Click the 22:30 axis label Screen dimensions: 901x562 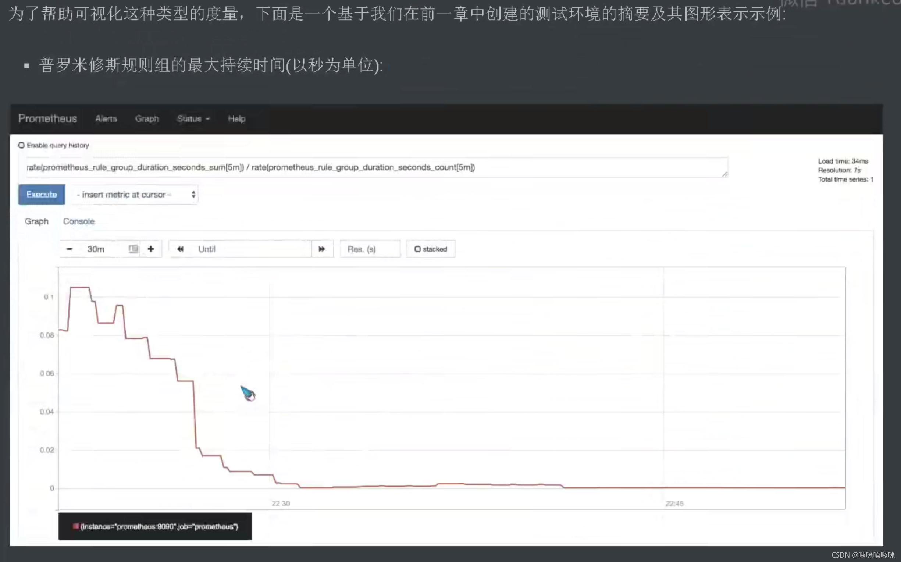click(x=281, y=503)
